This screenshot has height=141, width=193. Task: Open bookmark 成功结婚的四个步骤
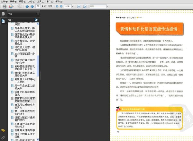pos(25,55)
